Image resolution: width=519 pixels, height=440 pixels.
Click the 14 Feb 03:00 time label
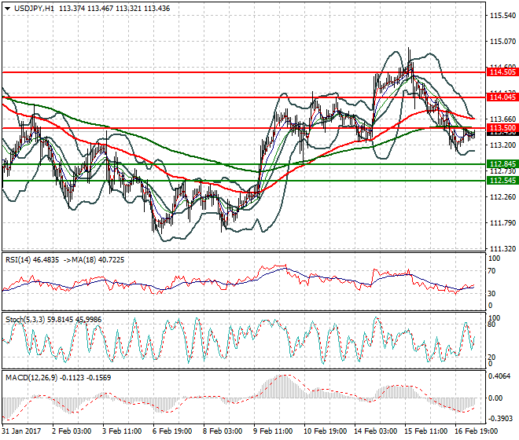point(375,431)
